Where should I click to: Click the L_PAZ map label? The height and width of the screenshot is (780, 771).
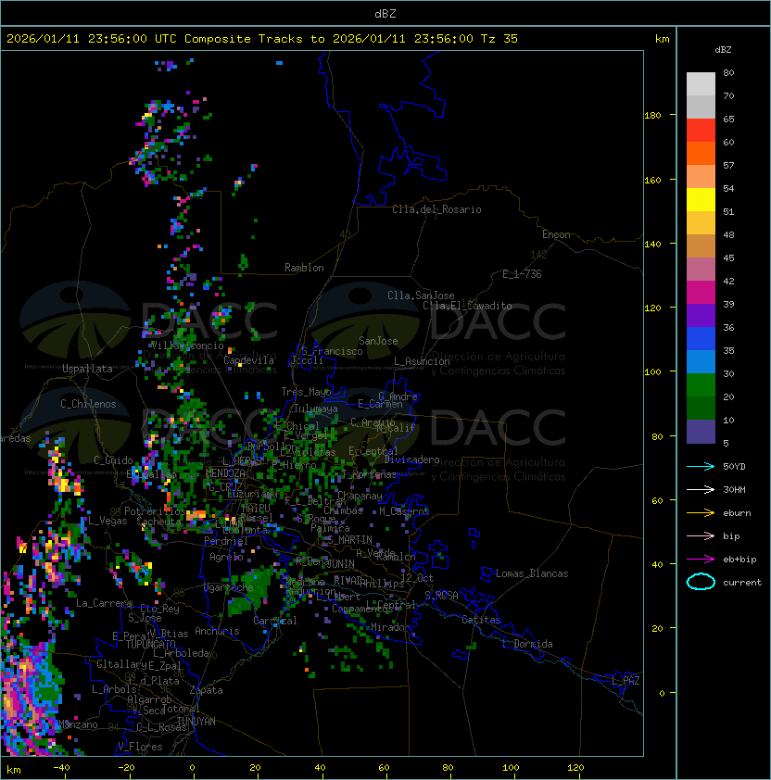click(x=626, y=681)
